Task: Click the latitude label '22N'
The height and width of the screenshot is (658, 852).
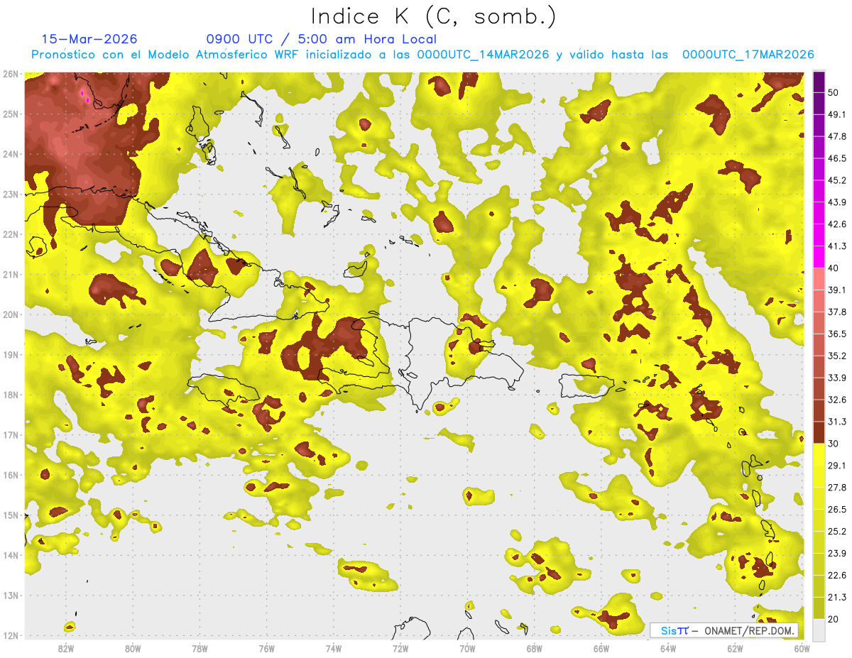Action: pos(11,234)
